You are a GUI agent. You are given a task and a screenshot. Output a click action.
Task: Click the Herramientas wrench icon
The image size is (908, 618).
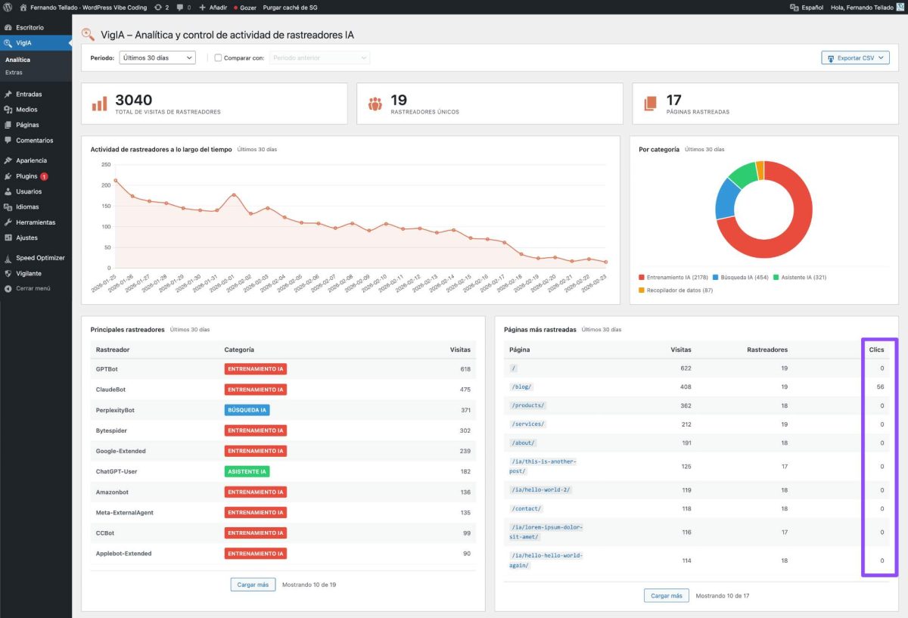coord(8,222)
